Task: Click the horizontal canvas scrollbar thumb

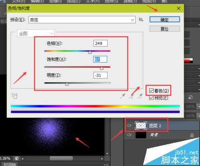Action: (61, 158)
